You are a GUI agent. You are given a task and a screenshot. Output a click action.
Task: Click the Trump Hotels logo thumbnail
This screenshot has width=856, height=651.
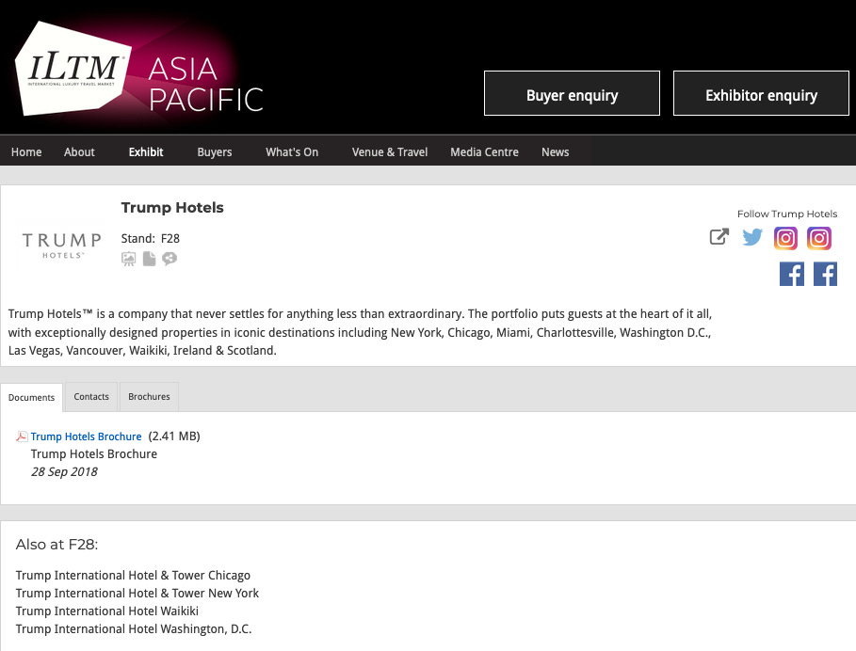(62, 246)
